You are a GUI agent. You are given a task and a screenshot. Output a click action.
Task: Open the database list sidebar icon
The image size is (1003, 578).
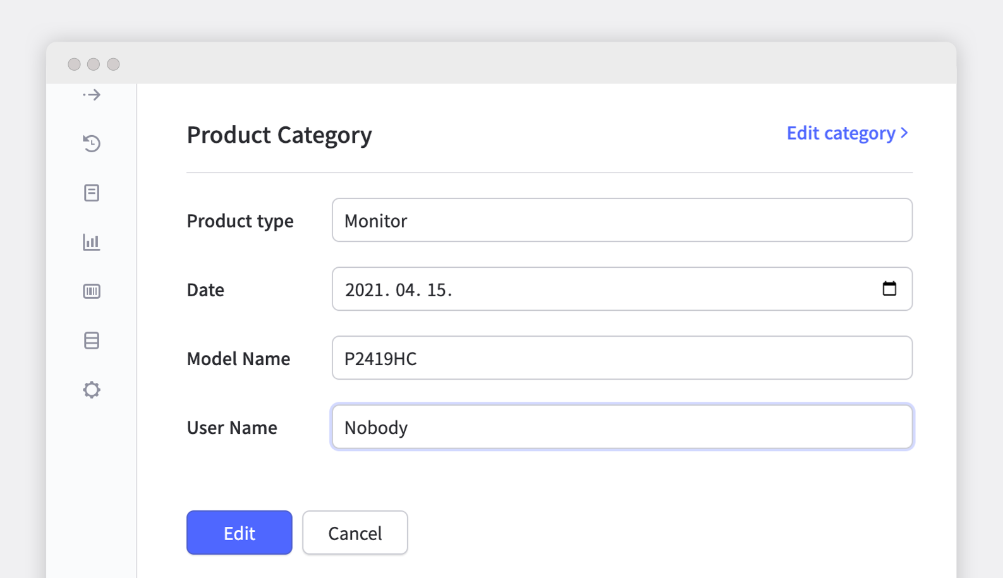[x=92, y=340]
